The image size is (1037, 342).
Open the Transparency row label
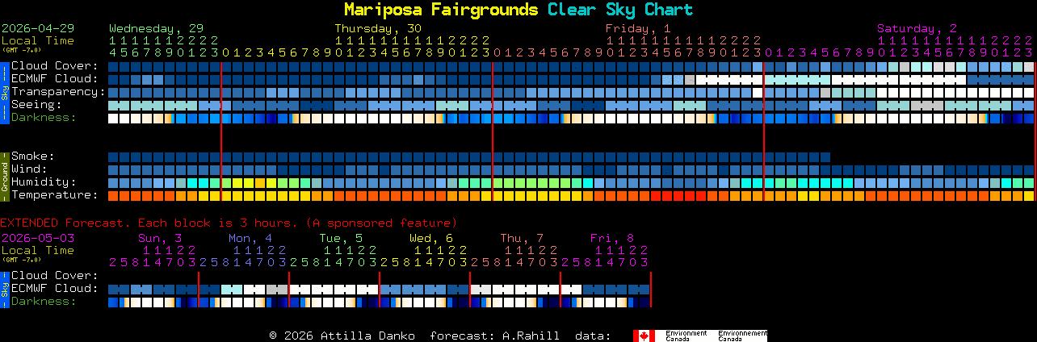[58, 92]
